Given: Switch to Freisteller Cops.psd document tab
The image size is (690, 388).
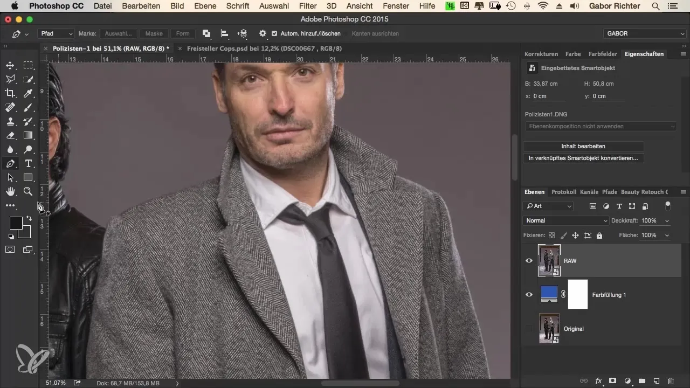Looking at the screenshot, I should 264,48.
